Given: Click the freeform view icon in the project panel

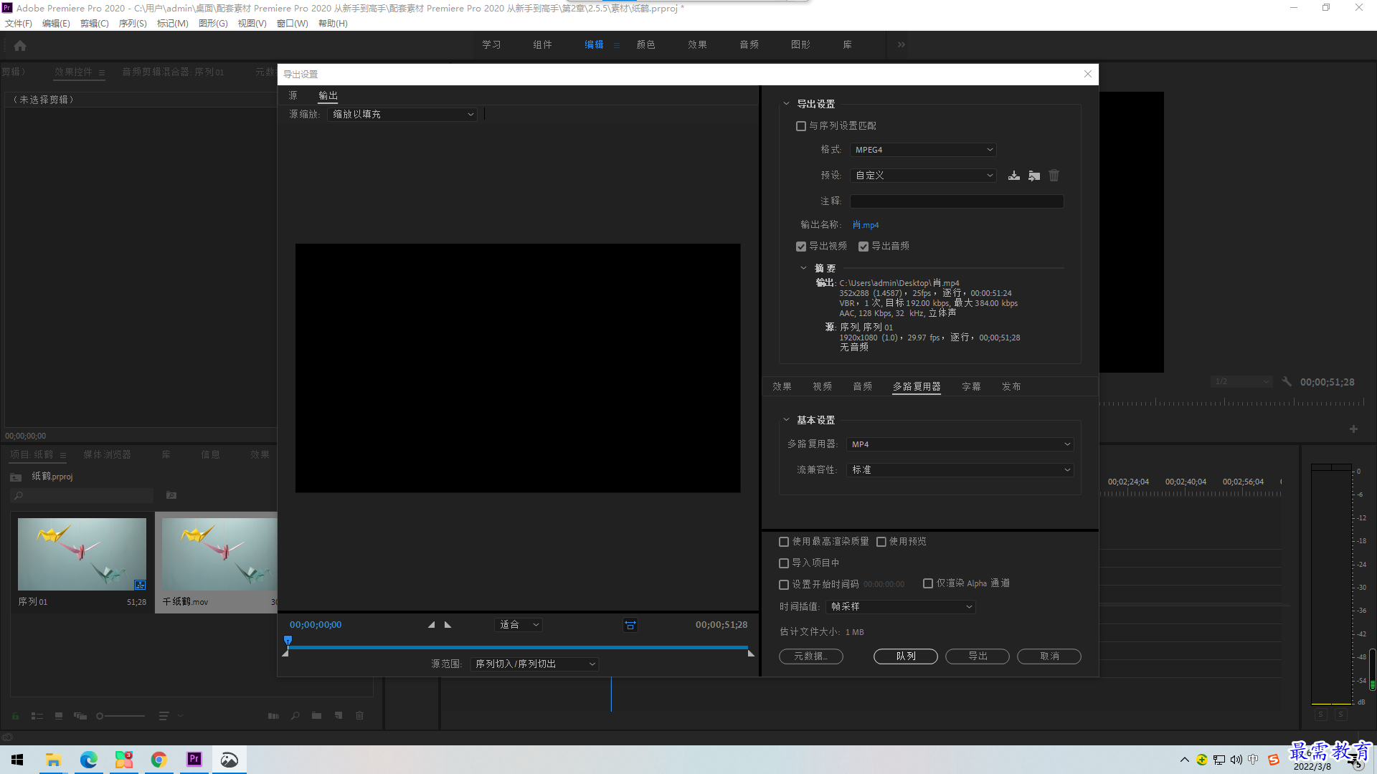Looking at the screenshot, I should [x=80, y=716].
